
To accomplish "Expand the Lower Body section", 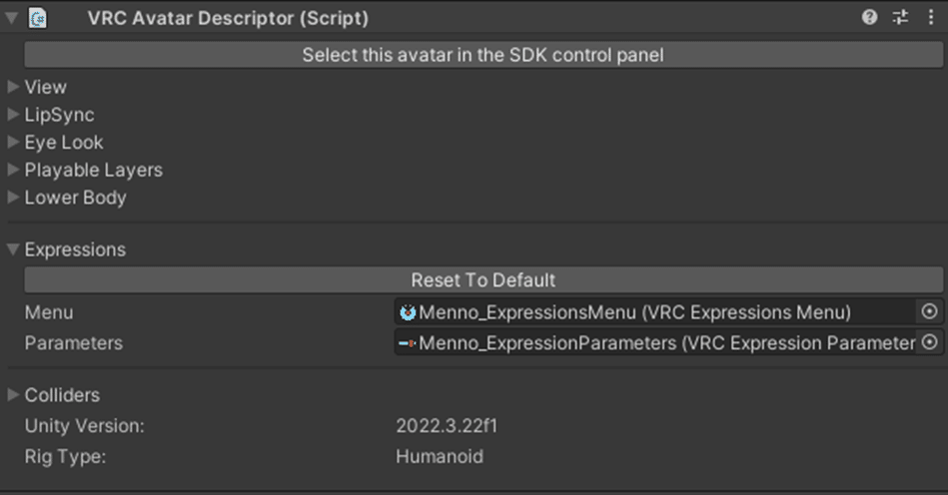I will [13, 198].
